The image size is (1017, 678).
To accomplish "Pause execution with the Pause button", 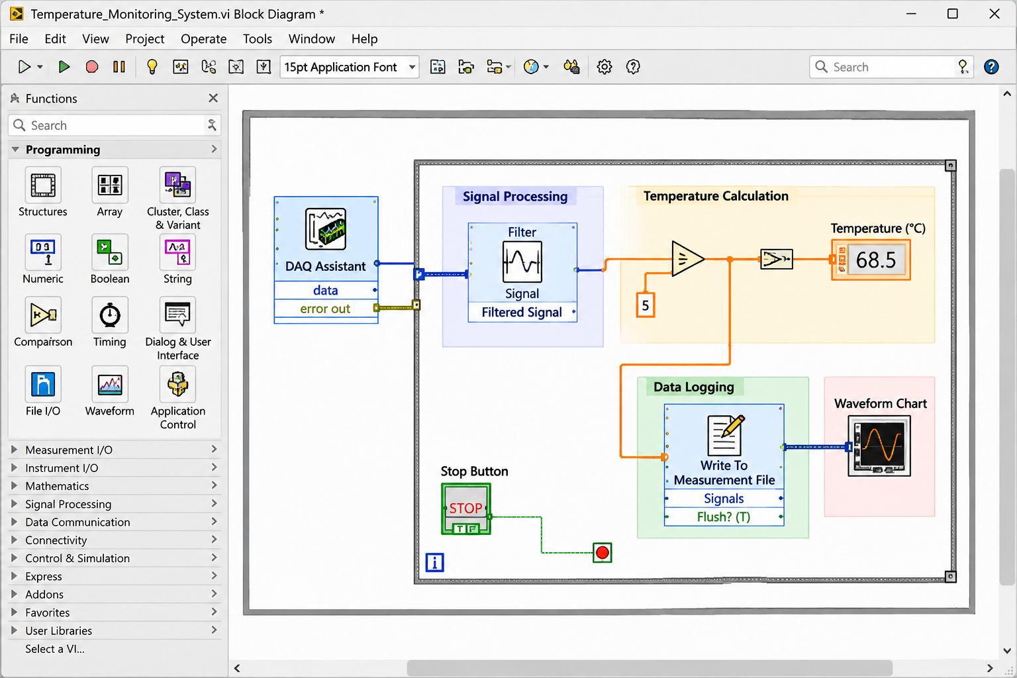I will point(119,67).
